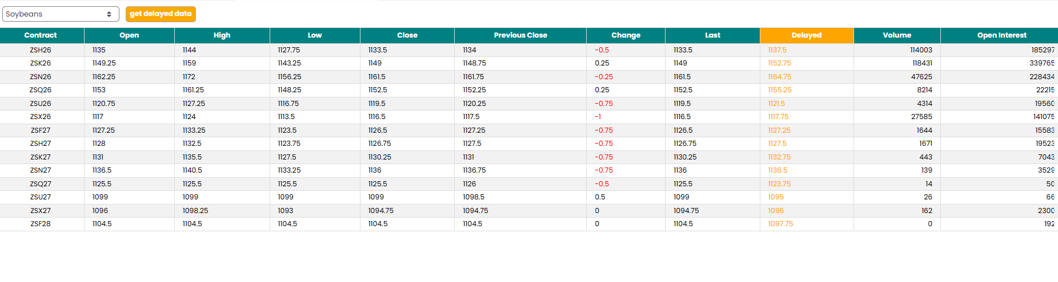Select the Previous Close column header

click(x=520, y=35)
